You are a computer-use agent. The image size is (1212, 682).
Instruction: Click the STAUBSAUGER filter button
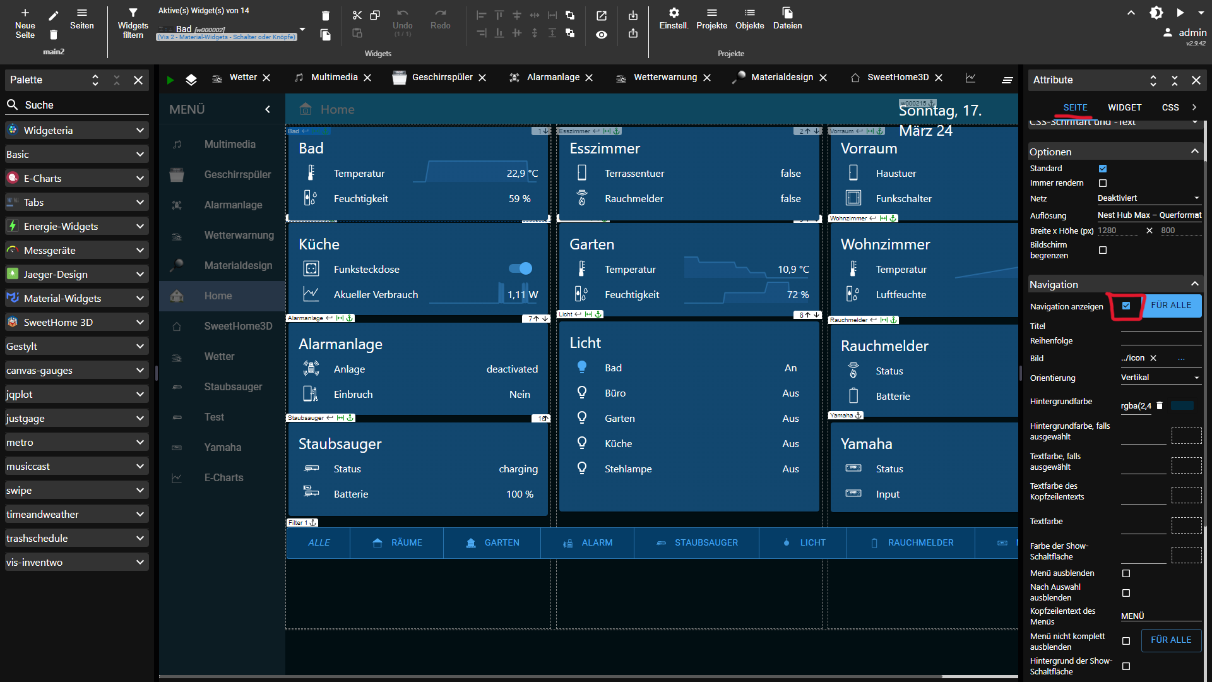(x=697, y=542)
